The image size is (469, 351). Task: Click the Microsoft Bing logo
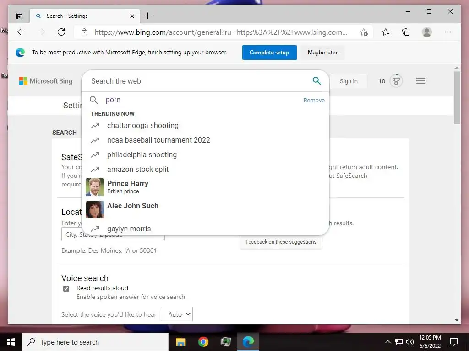[46, 81]
